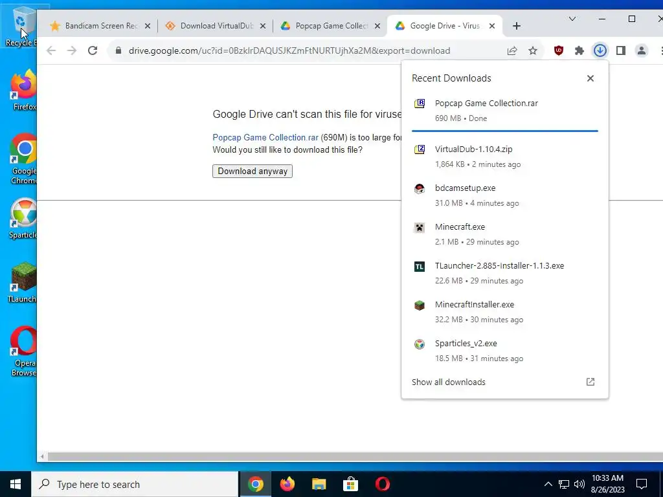The height and width of the screenshot is (497, 663).
Task: Show hidden system tray icons
Action: click(548, 484)
